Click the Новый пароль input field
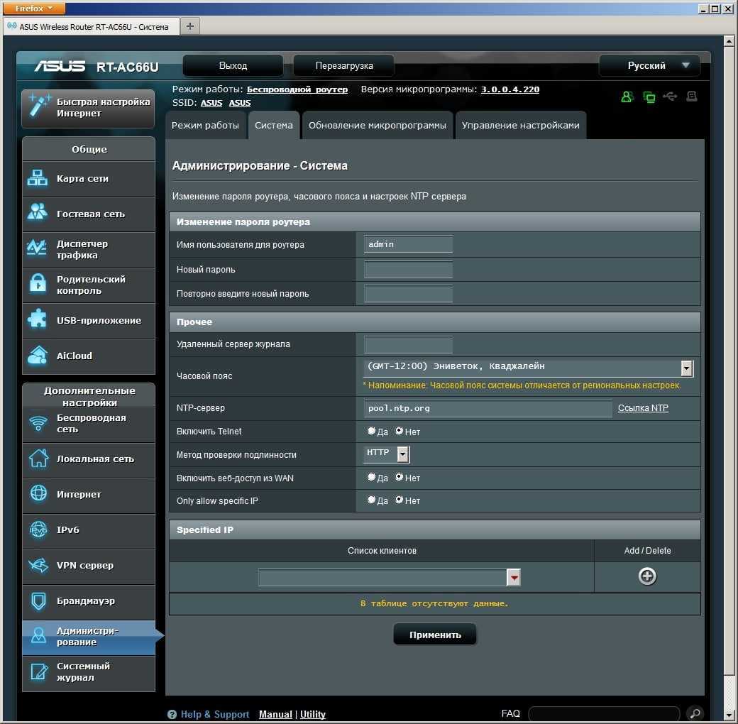The image size is (738, 724). click(x=408, y=270)
